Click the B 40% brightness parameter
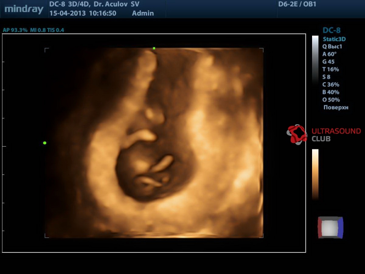This screenshot has height=274, width=365. click(x=331, y=92)
